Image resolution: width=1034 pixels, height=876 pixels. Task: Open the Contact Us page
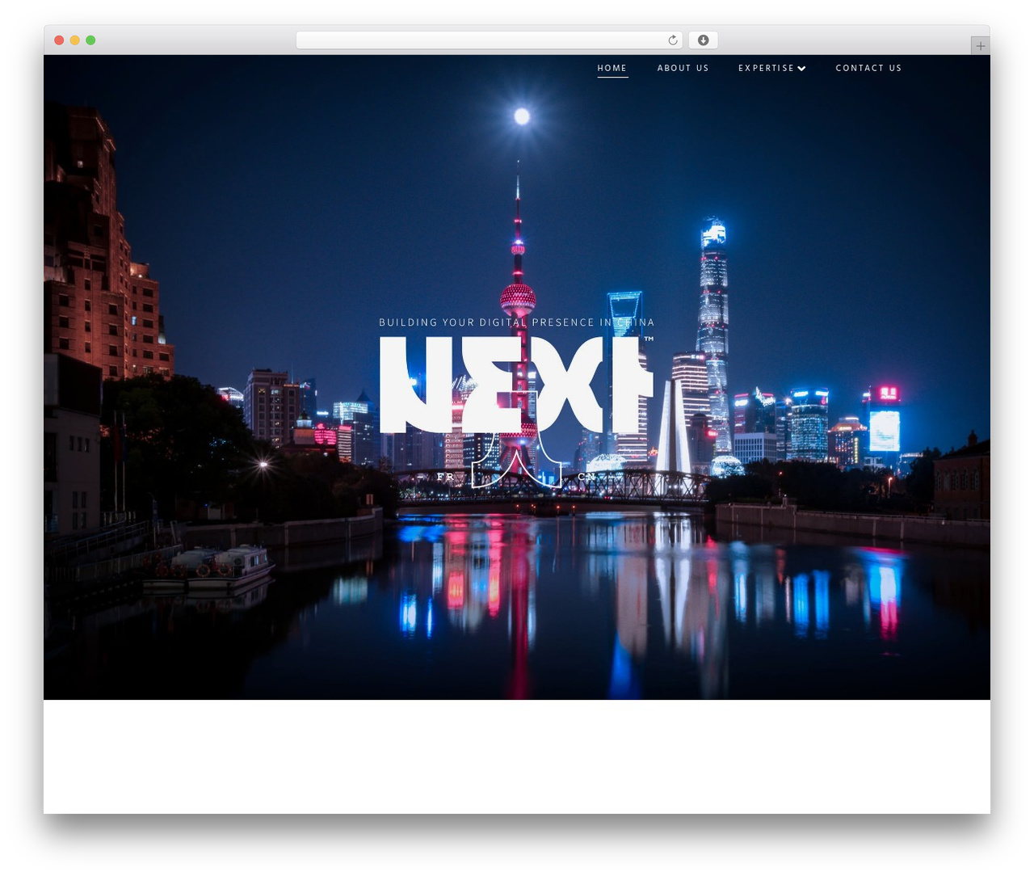point(868,68)
